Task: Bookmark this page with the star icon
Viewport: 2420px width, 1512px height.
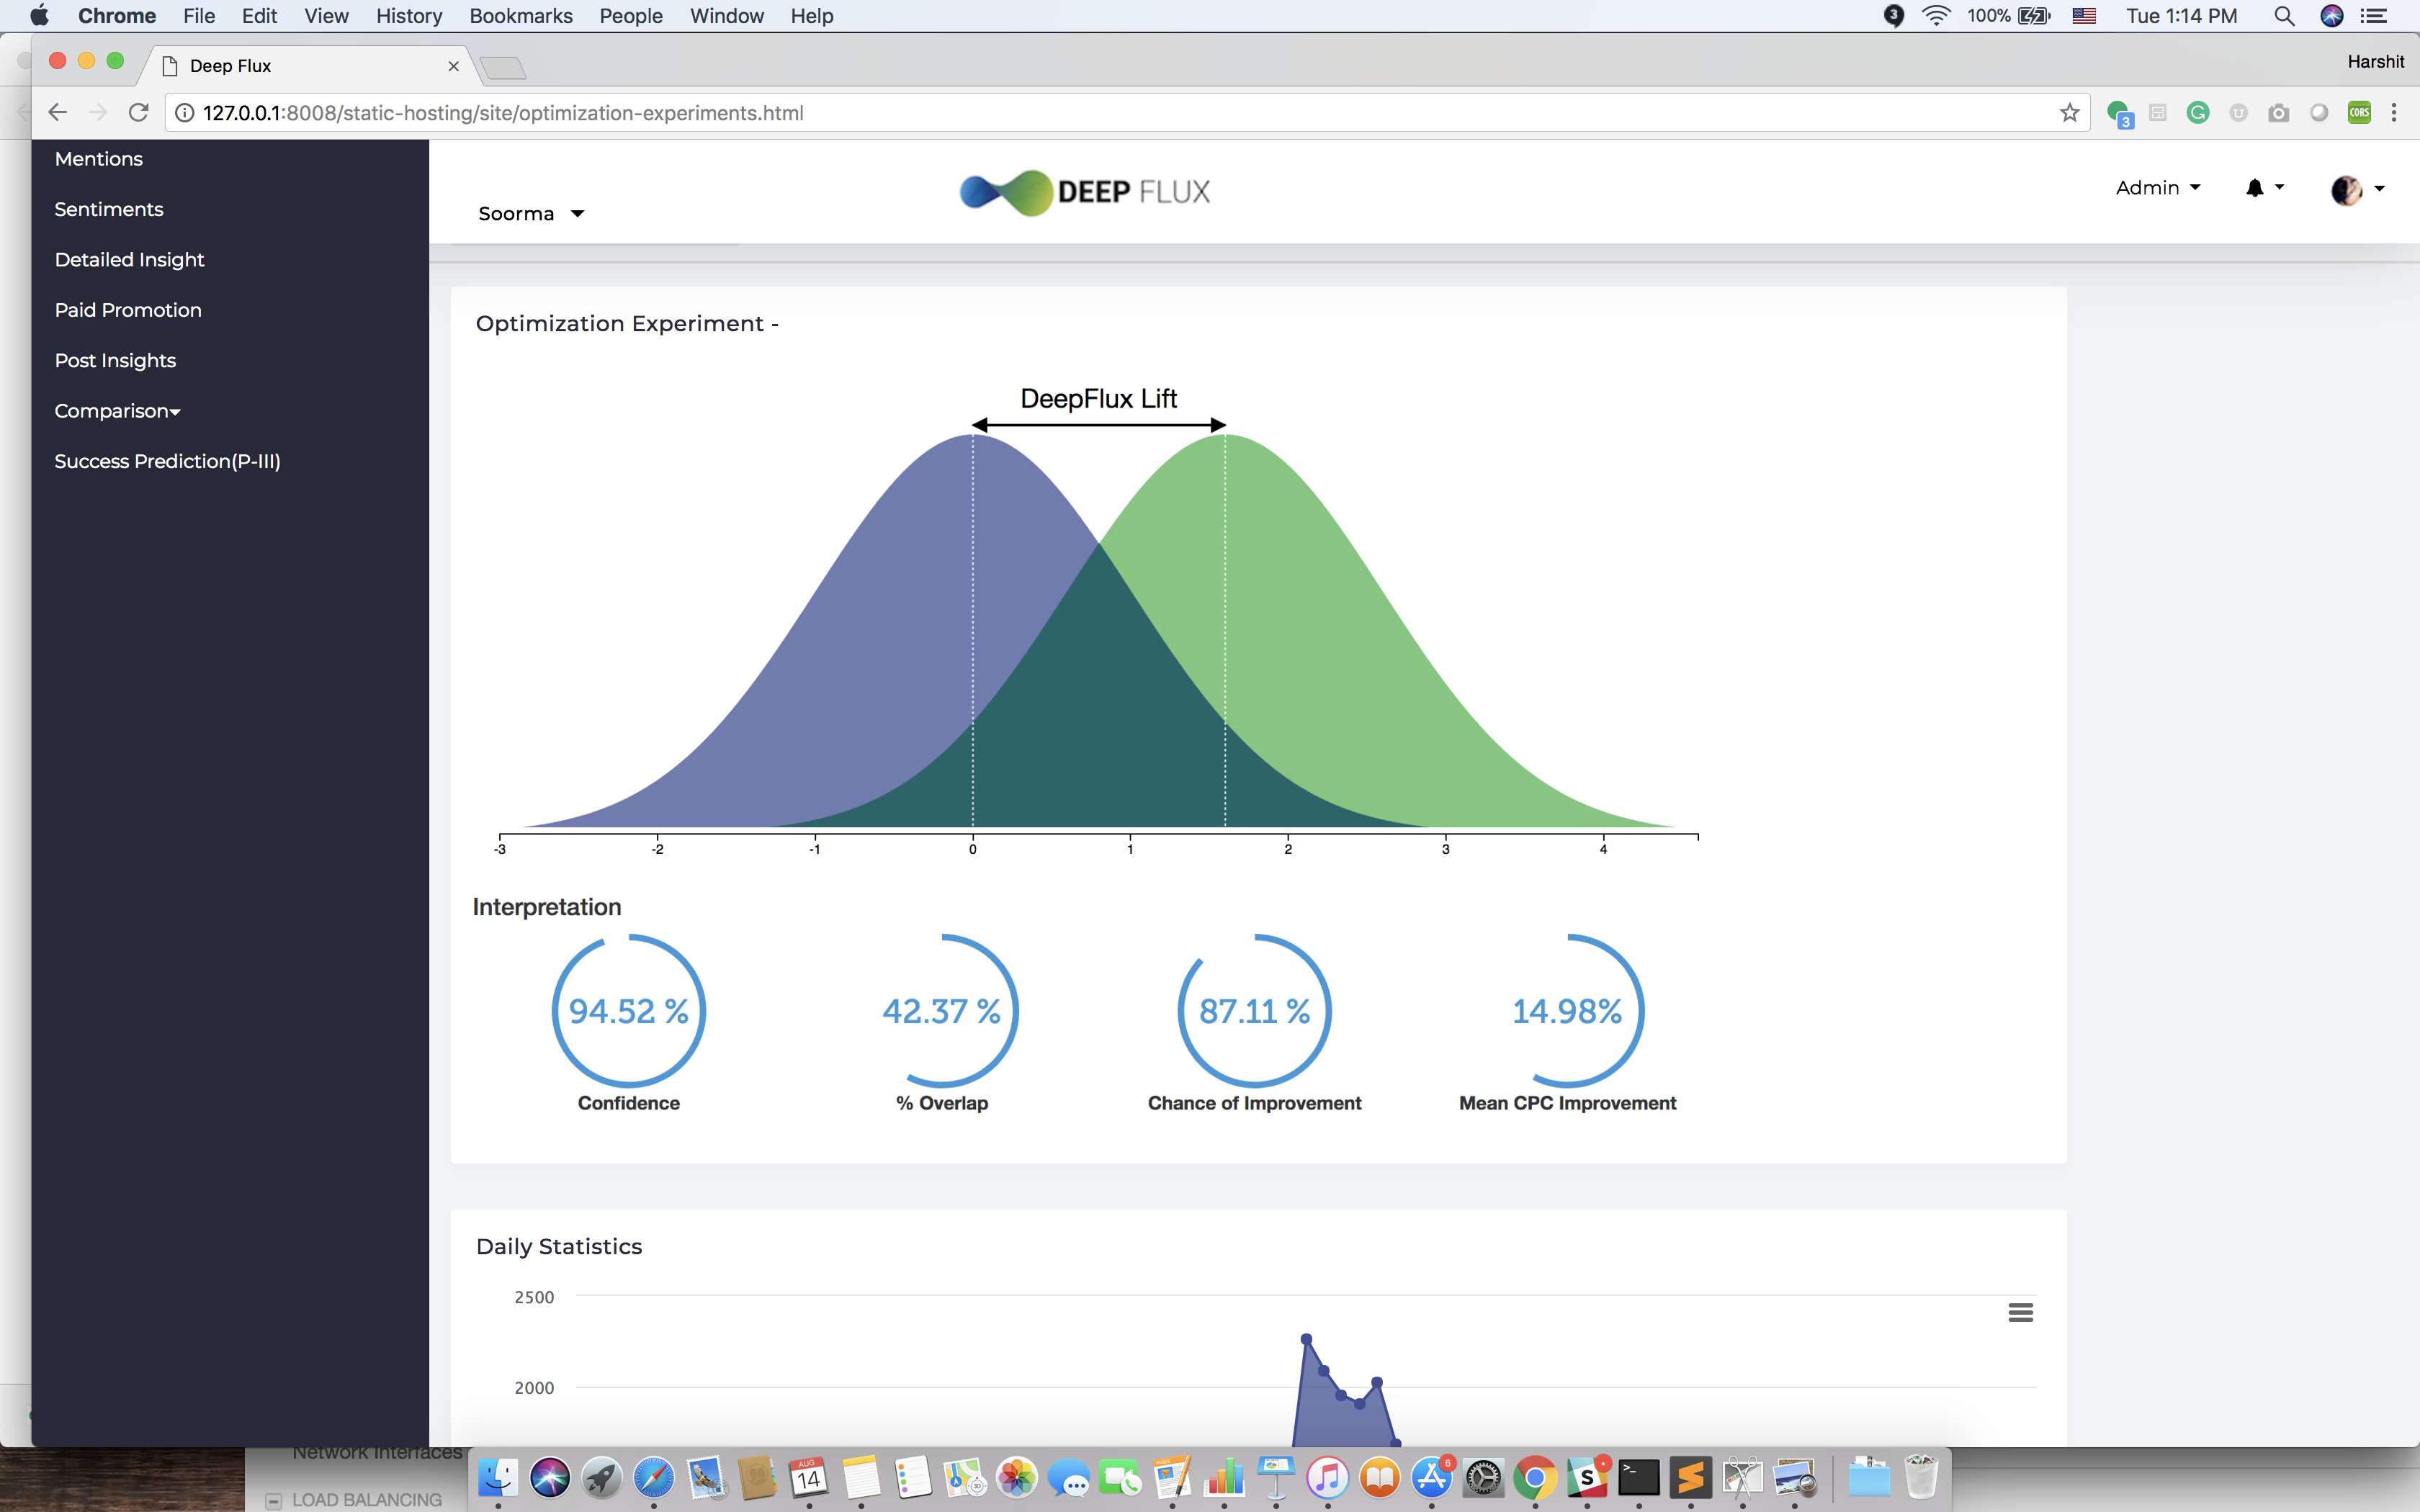Action: [2069, 113]
